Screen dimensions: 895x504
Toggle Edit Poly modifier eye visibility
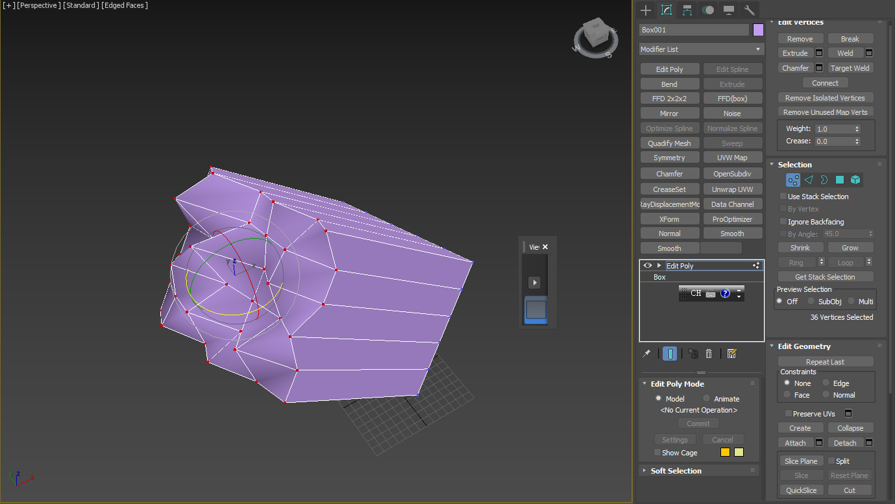click(x=647, y=265)
